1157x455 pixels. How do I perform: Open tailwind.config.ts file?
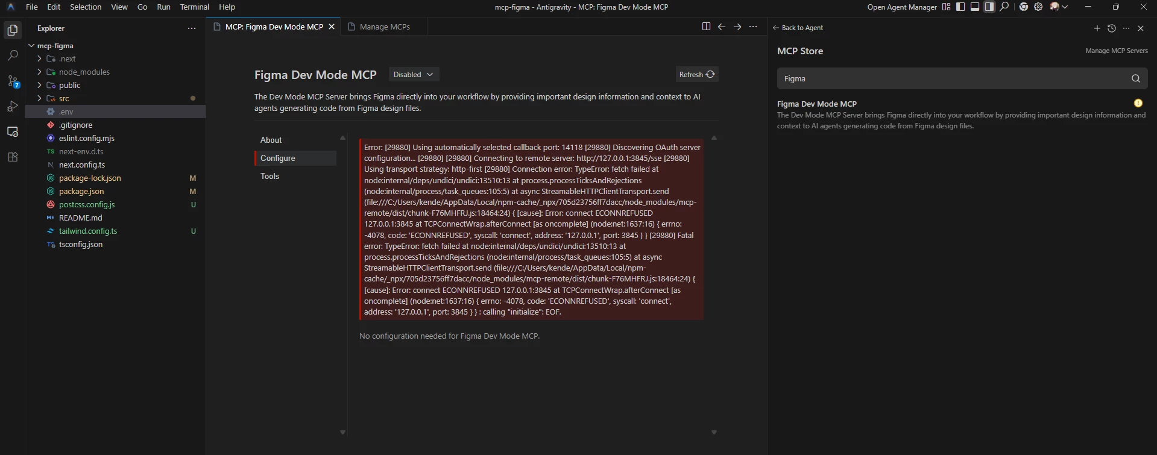[116, 231]
